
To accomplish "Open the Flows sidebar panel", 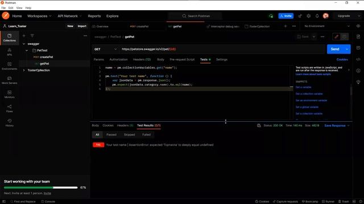I will point(9,108).
